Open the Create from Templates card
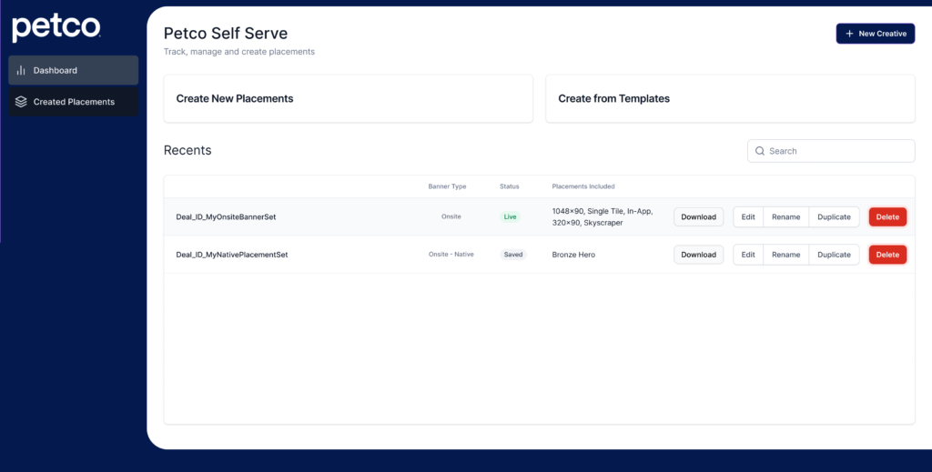The width and height of the screenshot is (932, 472). coord(729,98)
